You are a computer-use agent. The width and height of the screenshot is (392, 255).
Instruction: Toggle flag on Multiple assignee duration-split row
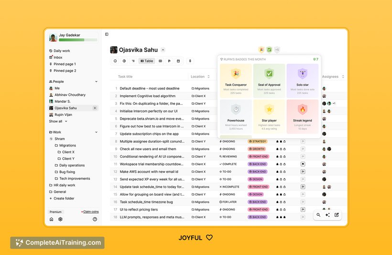pyautogui.click(x=303, y=142)
